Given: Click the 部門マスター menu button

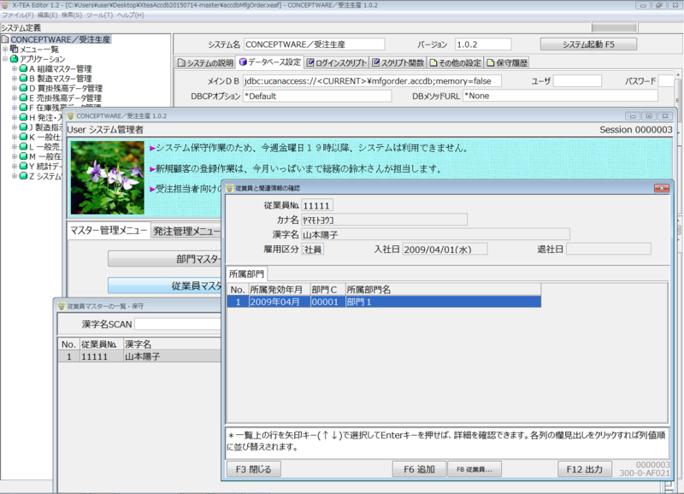Looking at the screenshot, I should pyautogui.click(x=165, y=259).
